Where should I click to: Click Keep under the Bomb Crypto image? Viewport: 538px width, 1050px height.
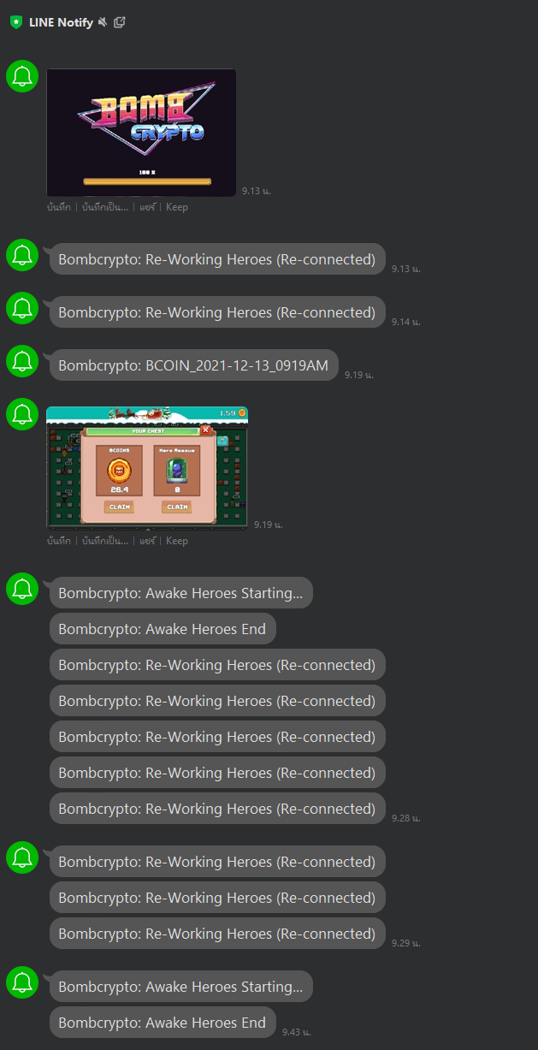click(177, 207)
